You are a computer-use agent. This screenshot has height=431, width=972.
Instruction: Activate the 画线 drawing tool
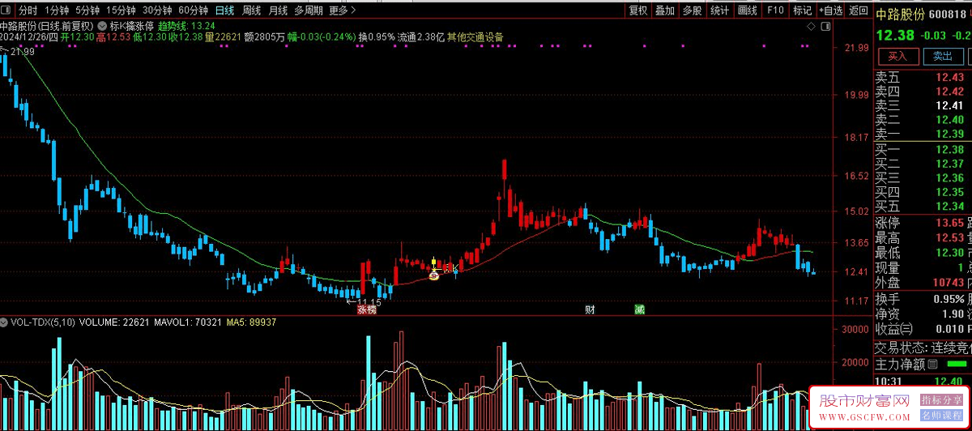[747, 11]
